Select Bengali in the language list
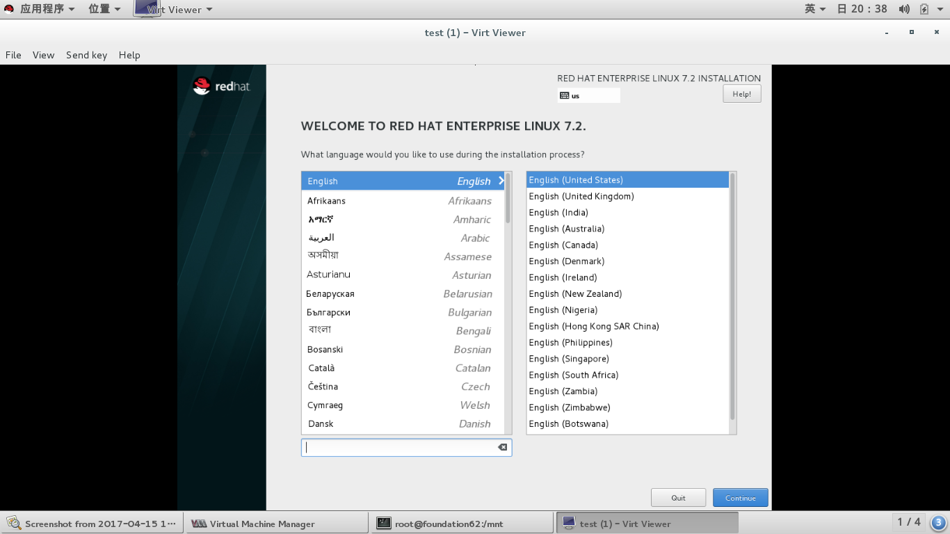The width and height of the screenshot is (950, 534). pos(403,331)
